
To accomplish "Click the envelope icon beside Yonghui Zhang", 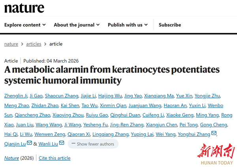I will pyautogui.click(x=214, y=133).
